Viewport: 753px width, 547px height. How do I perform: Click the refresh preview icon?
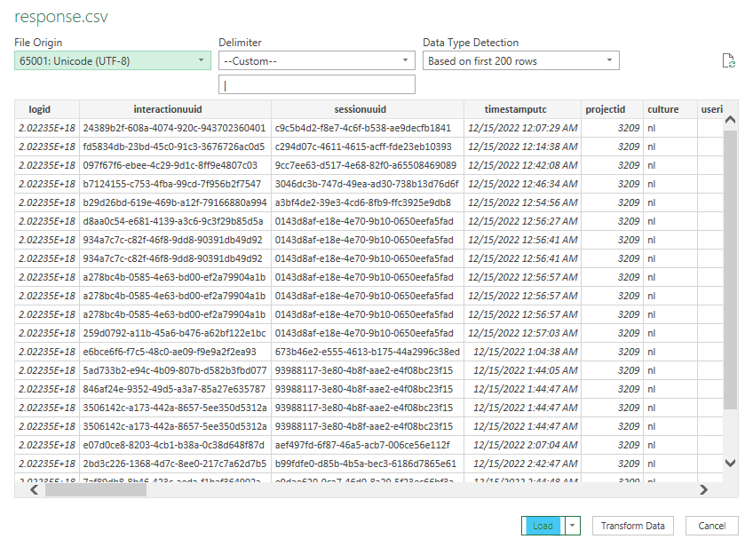[x=728, y=61]
